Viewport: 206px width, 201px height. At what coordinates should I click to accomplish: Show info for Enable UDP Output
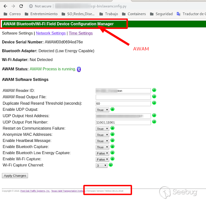[112, 109]
